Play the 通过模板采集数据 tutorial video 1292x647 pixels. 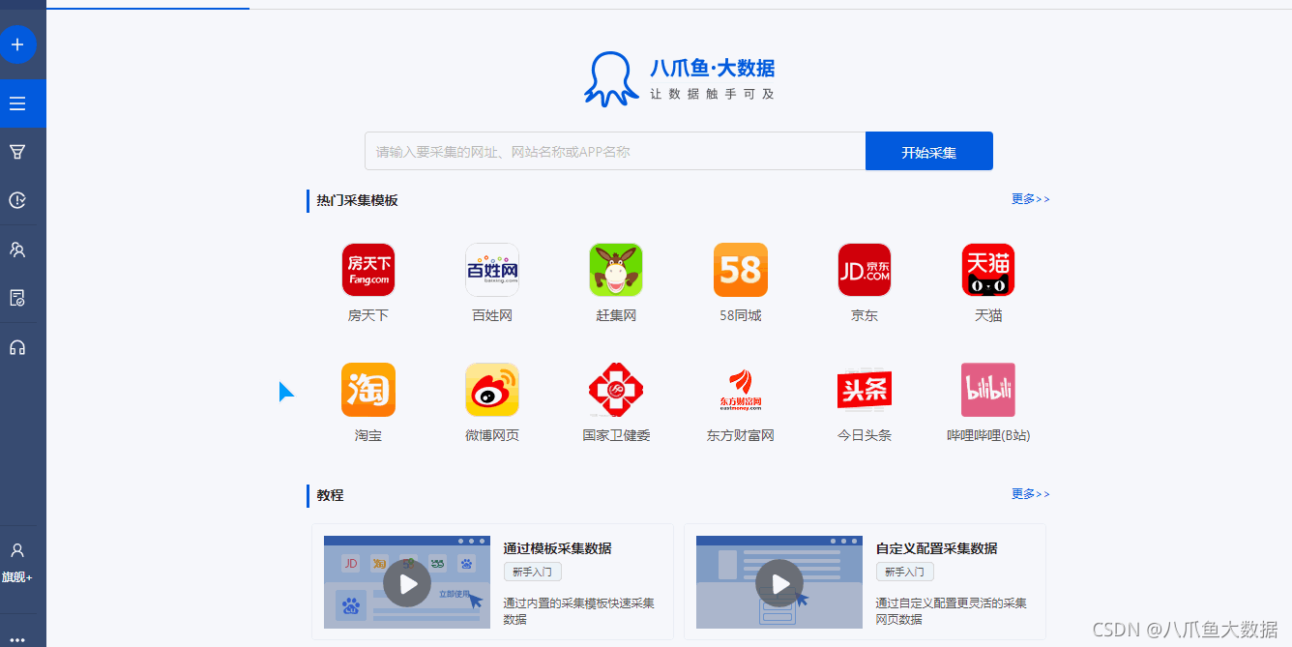pyautogui.click(x=407, y=583)
